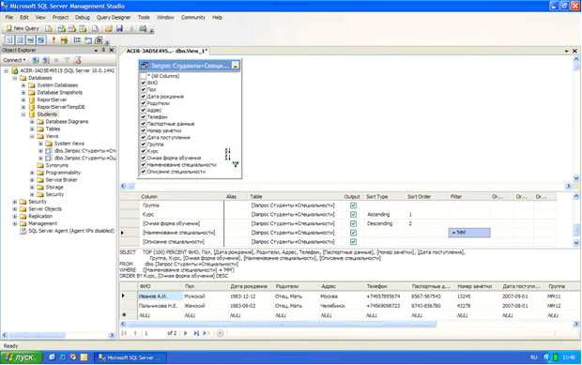Click the Object Explorer connect icon

pos(36,60)
